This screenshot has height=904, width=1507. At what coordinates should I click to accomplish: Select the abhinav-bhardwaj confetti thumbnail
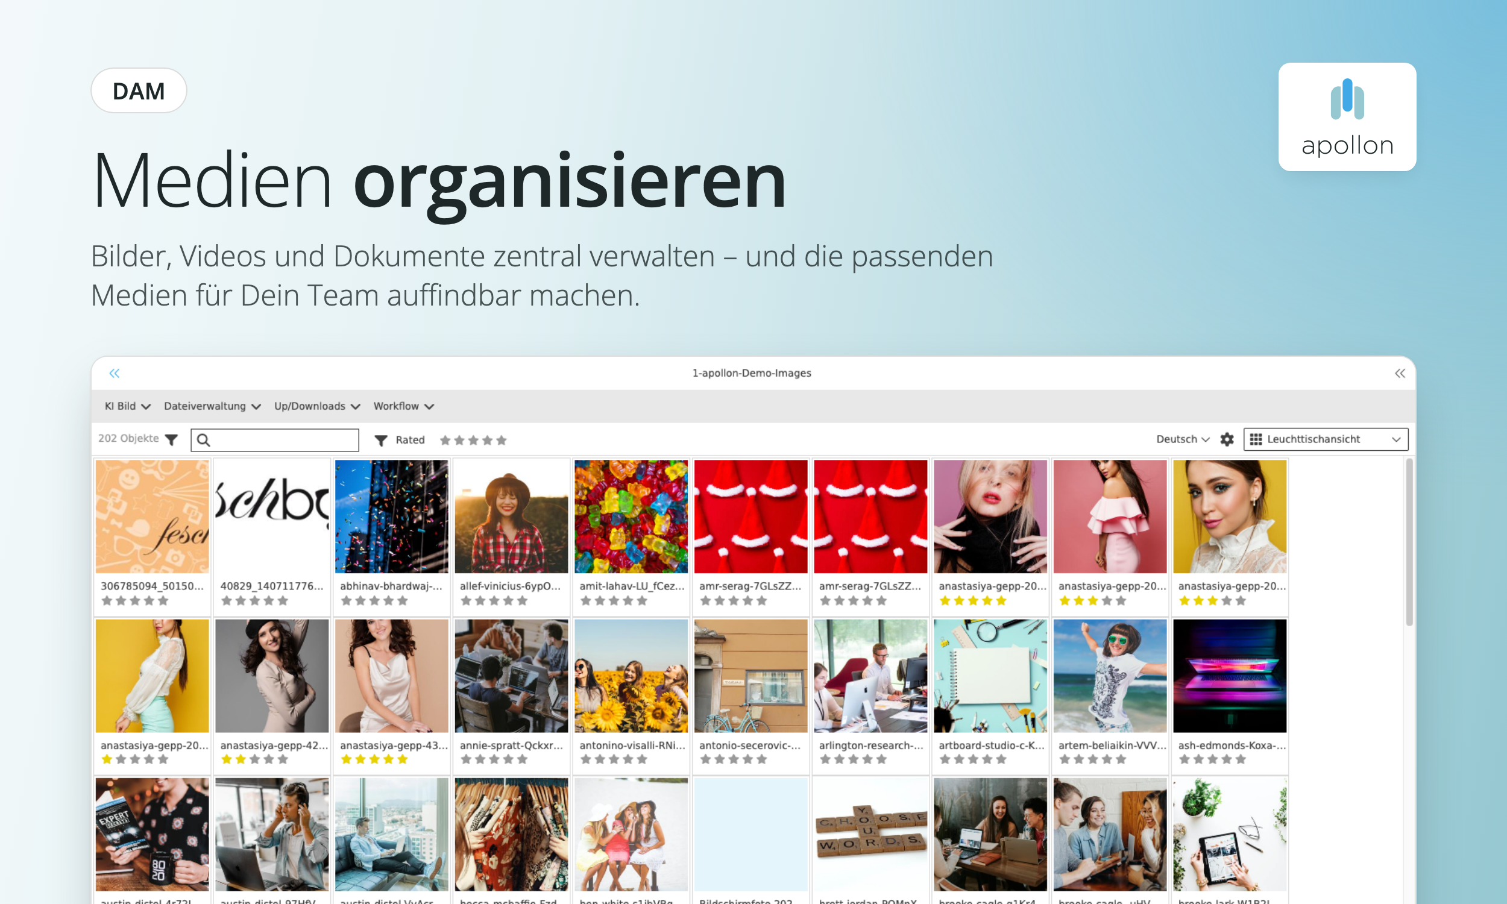pos(392,516)
